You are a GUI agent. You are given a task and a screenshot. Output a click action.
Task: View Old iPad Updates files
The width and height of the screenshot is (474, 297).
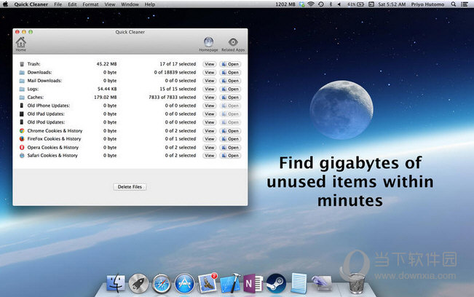pyautogui.click(x=210, y=114)
